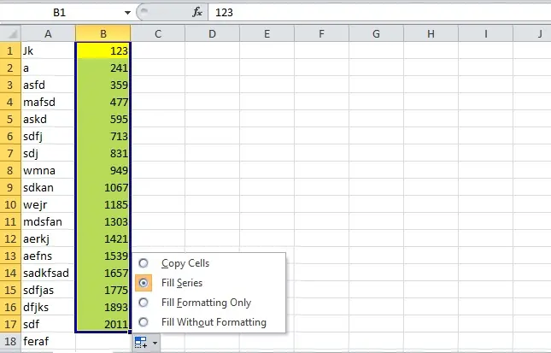The image size is (551, 353).
Task: Select row 9 header
Action: click(10, 187)
